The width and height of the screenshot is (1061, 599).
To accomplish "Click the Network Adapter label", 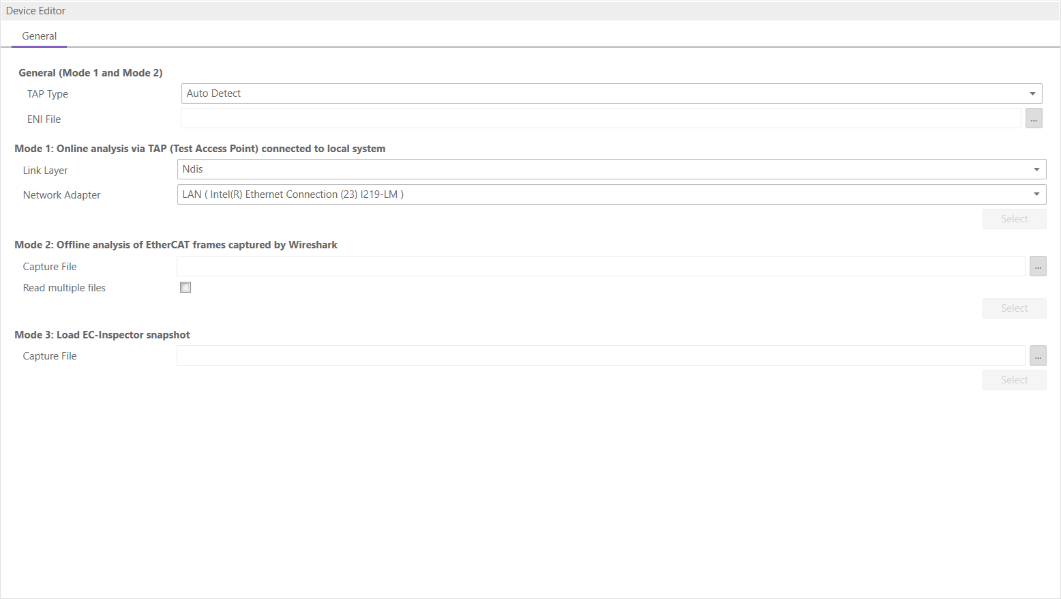I will click(x=61, y=195).
